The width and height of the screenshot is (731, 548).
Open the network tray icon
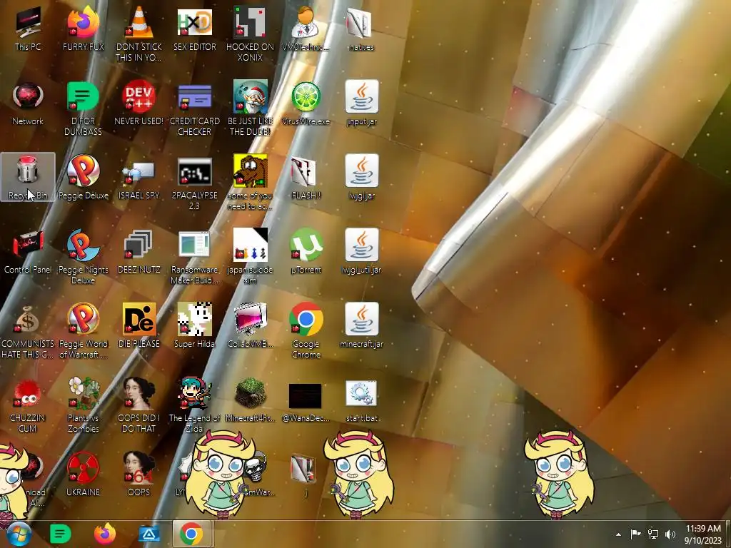tap(653, 534)
